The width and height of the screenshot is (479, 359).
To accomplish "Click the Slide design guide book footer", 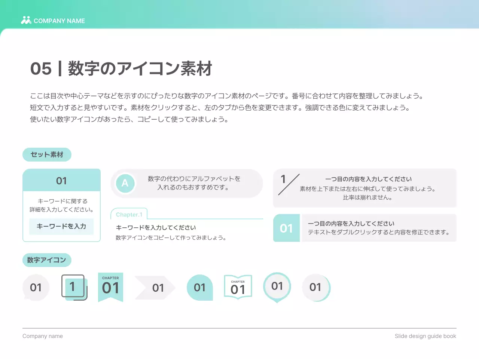I will click(x=425, y=336).
